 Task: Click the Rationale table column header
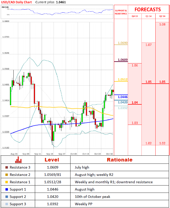(x=119, y=160)
